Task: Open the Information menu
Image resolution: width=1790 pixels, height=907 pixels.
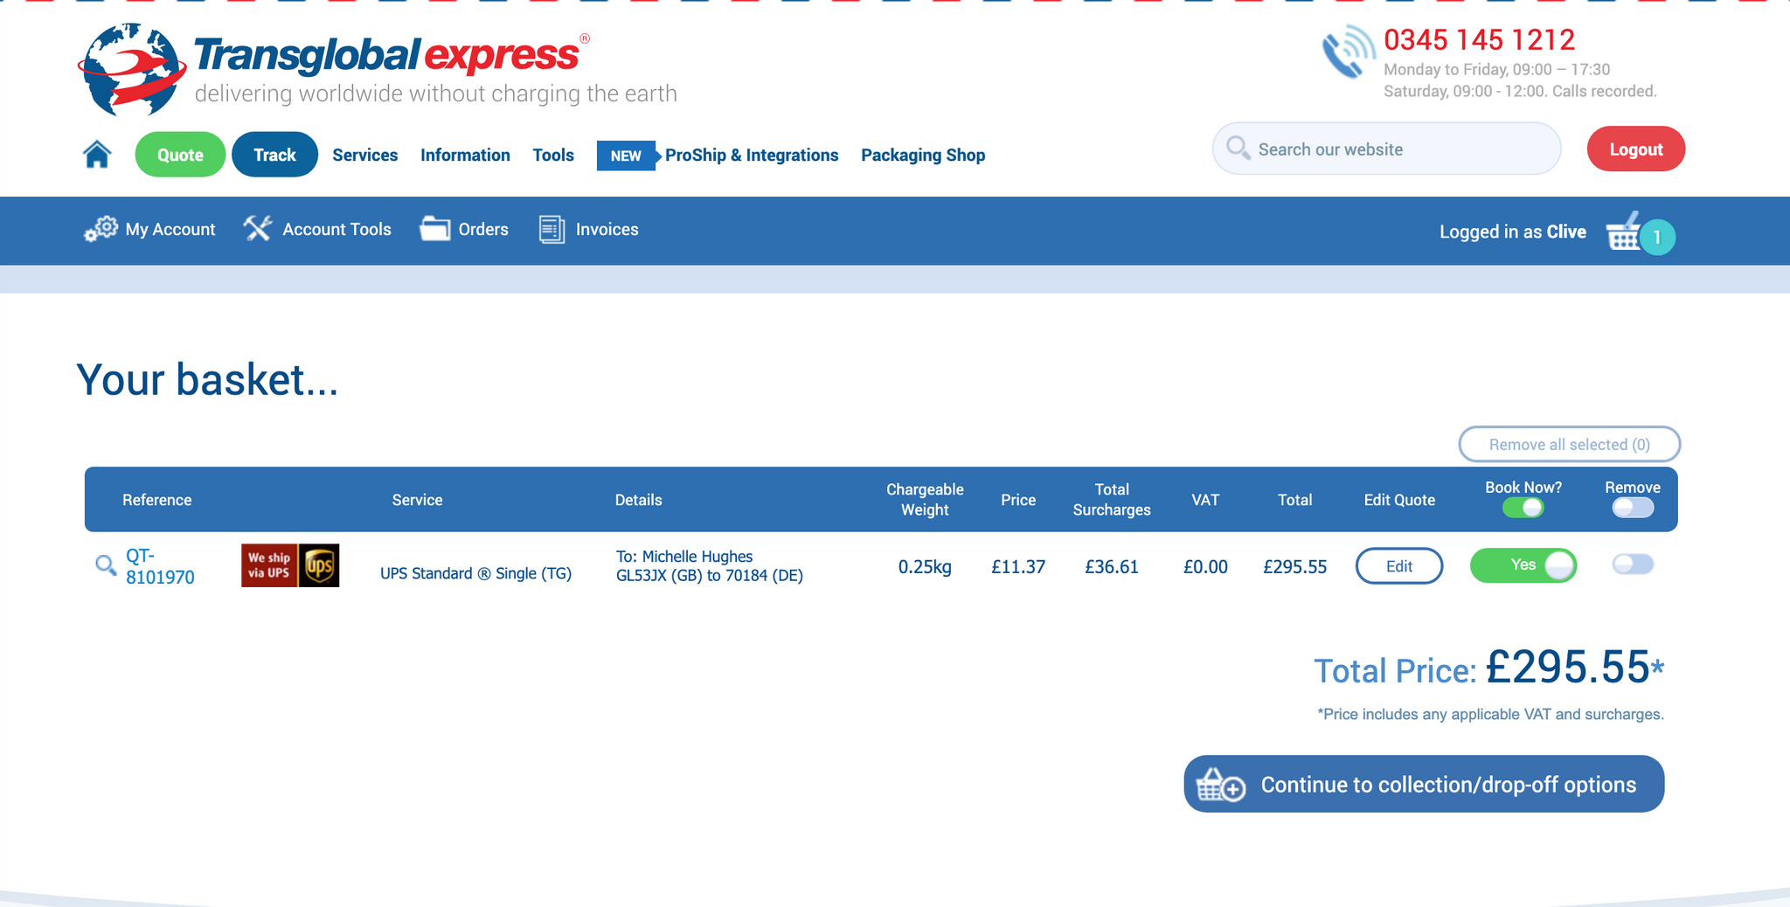Action: coord(465,155)
